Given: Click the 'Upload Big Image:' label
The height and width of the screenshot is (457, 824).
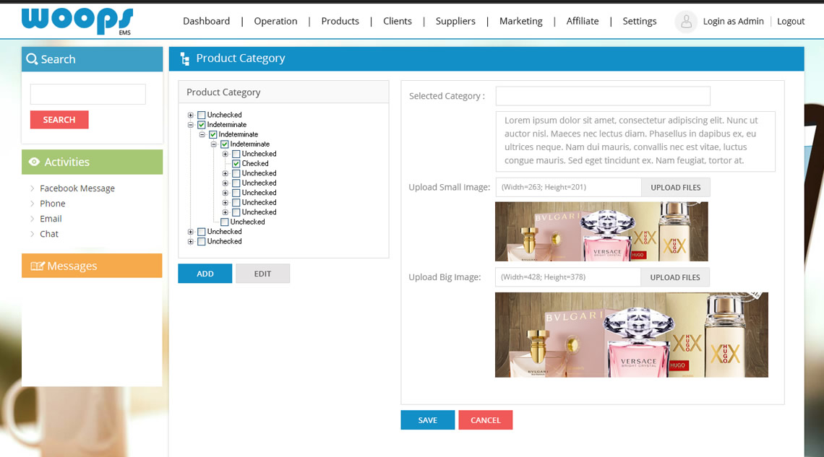Looking at the screenshot, I should click(x=445, y=277).
